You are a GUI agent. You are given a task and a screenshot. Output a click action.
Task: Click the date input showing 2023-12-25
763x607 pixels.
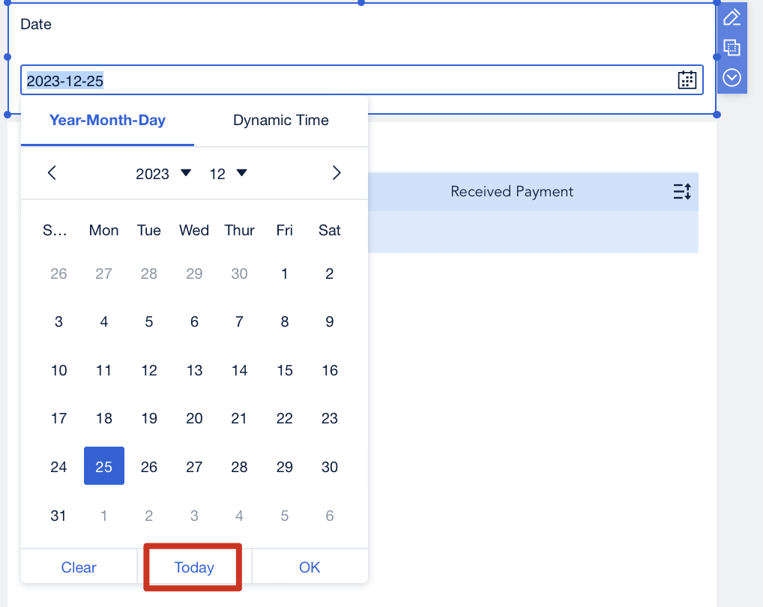(300, 79)
